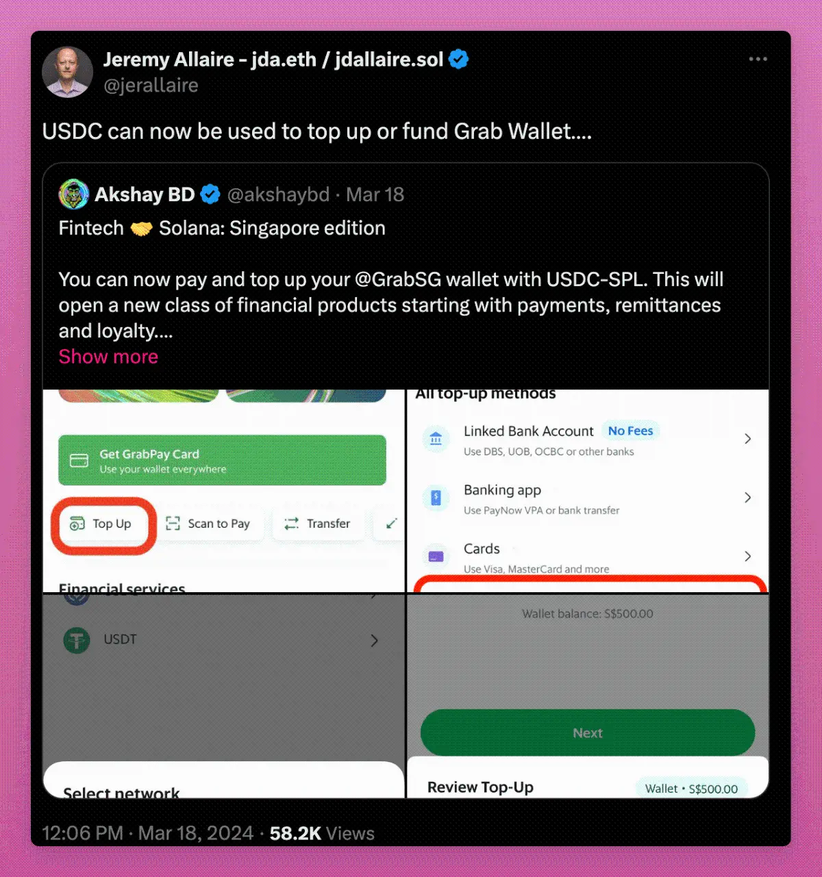Click the blue verified badge beside jdallaire.sol
Viewport: 822px width, 877px height.
458,60
